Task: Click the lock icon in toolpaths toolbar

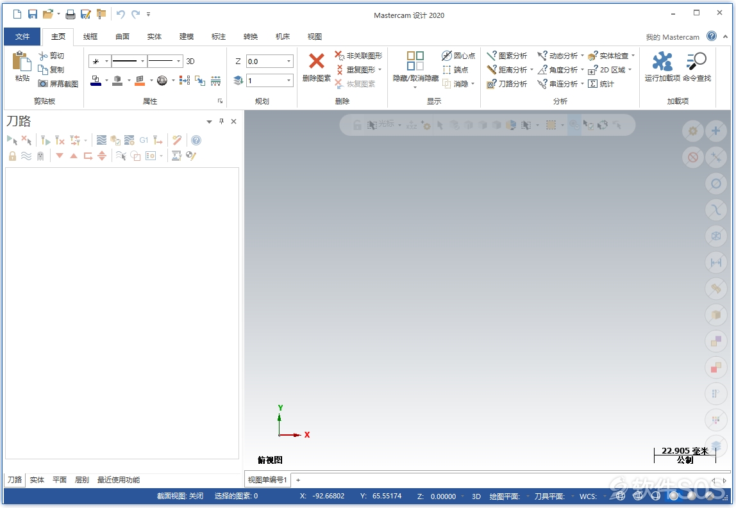Action: [x=12, y=156]
